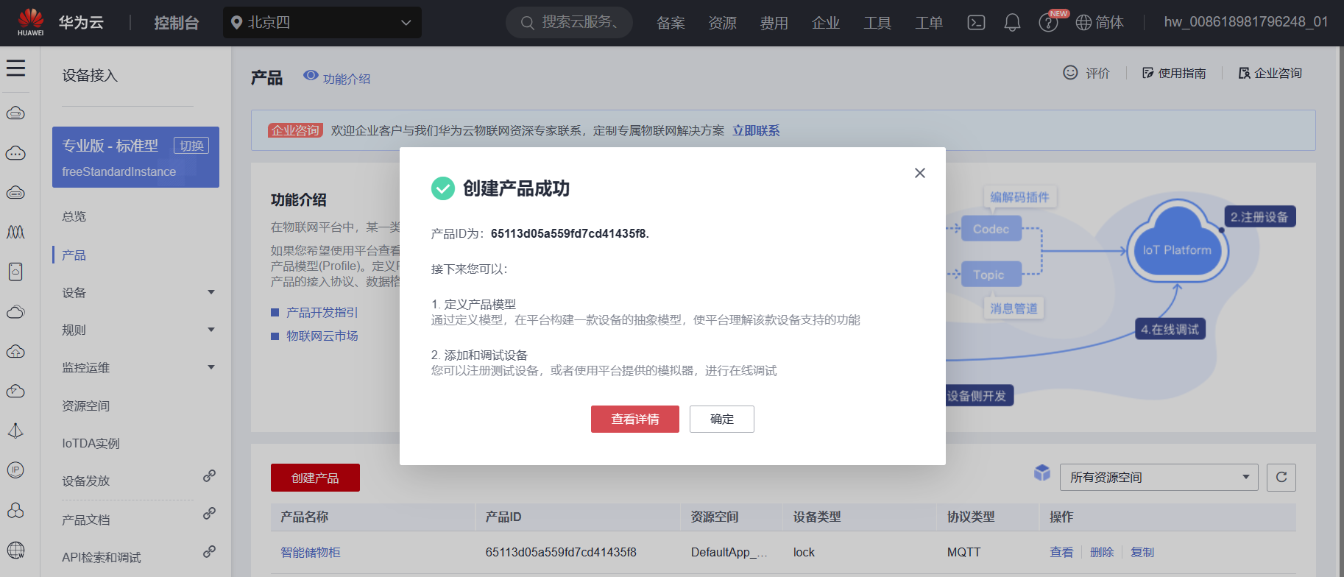The width and height of the screenshot is (1344, 577).
Task: Click the pyramid-shaped rail icon
Action: pos(15,431)
